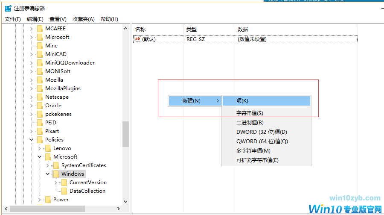Click the Netscape folder icon
The height and width of the screenshot is (215, 384).
(40, 97)
